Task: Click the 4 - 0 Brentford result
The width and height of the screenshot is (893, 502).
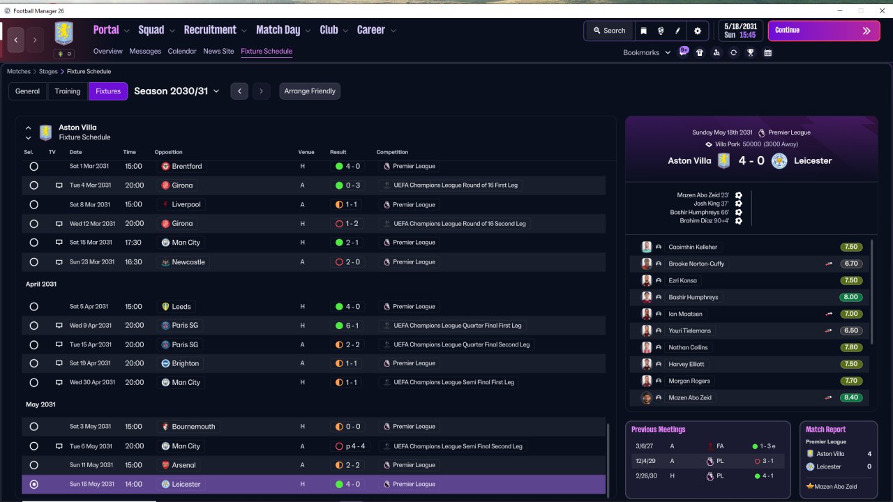Action: (347, 167)
